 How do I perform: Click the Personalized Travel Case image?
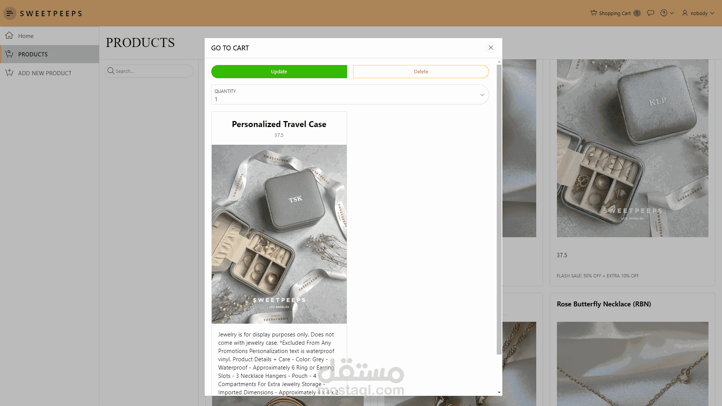point(279,234)
